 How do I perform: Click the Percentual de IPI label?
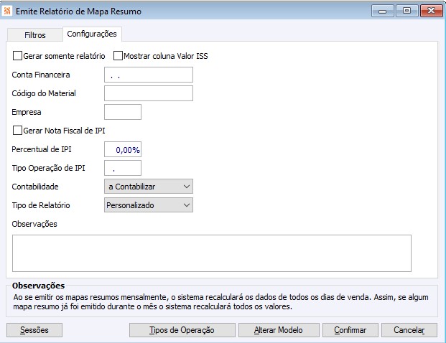41,149
